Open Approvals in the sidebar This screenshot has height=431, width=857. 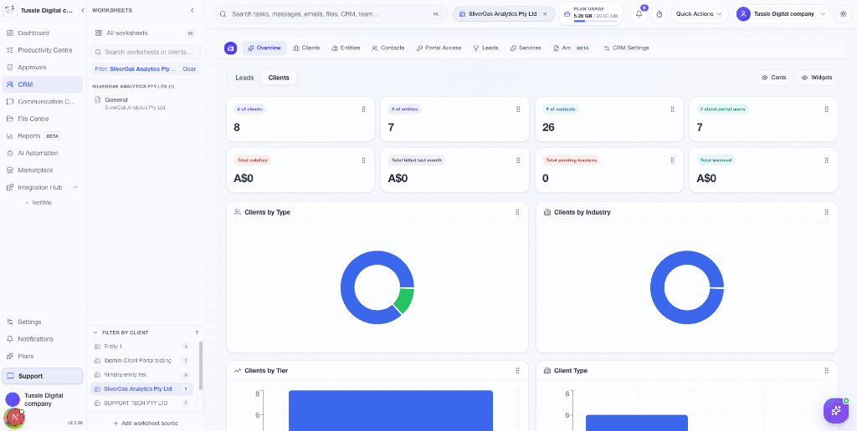pos(43,68)
